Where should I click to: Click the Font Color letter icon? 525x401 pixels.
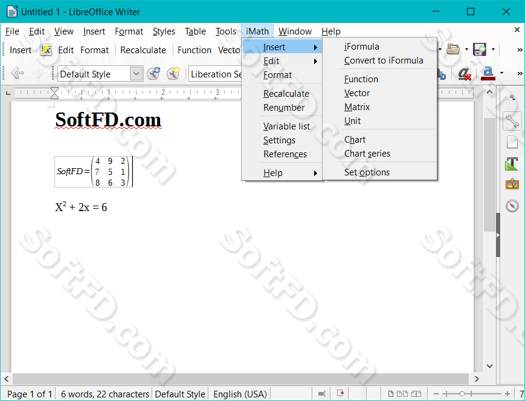click(x=488, y=73)
